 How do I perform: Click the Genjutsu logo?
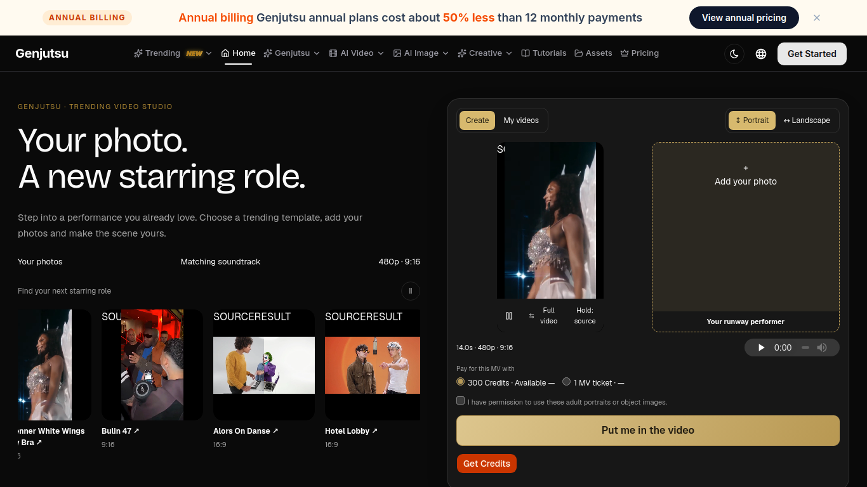pyautogui.click(x=42, y=54)
